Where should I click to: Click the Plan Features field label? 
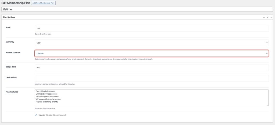coord(12,92)
